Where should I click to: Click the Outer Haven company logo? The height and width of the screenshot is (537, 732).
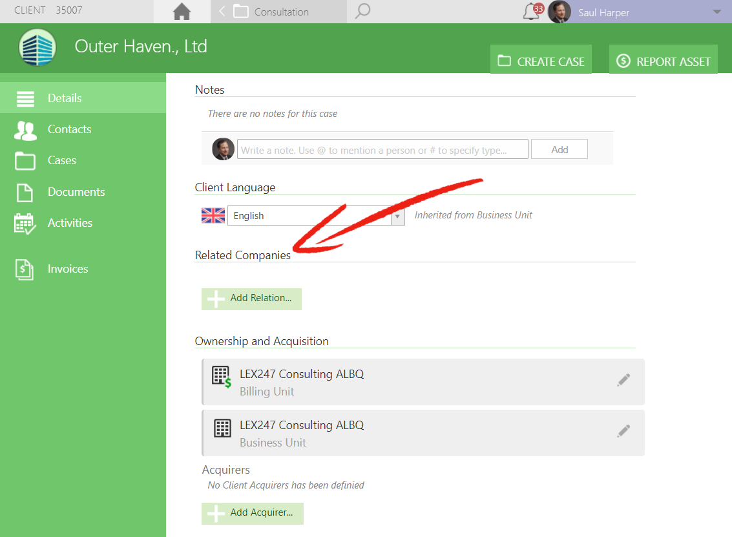point(37,47)
